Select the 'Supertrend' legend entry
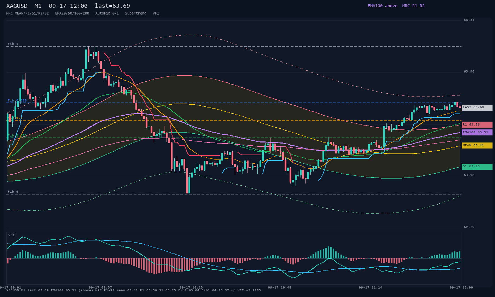Screen dimensions: 495x297 [x=136, y=13]
